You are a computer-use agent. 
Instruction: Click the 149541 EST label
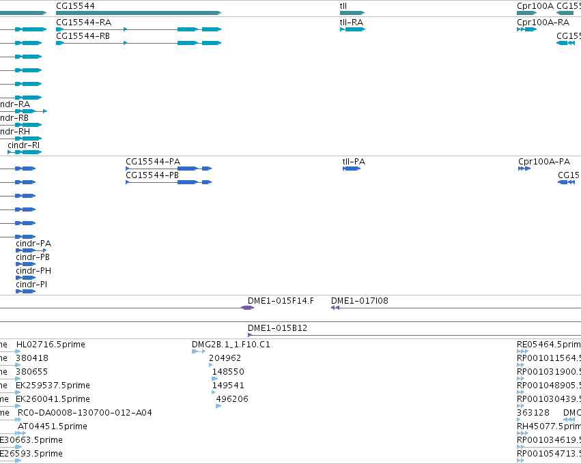[x=228, y=386]
